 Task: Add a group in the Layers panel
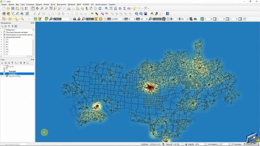pos(5,63)
